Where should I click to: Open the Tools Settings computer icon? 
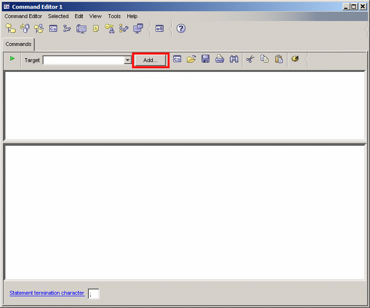tap(138, 28)
